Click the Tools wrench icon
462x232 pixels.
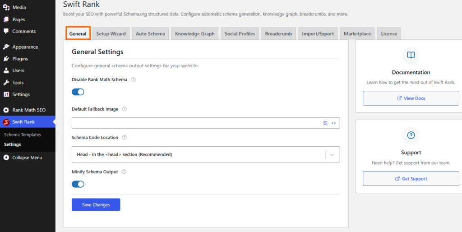tap(6, 83)
